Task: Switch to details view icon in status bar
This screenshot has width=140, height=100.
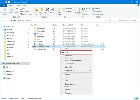Action: 135,98
